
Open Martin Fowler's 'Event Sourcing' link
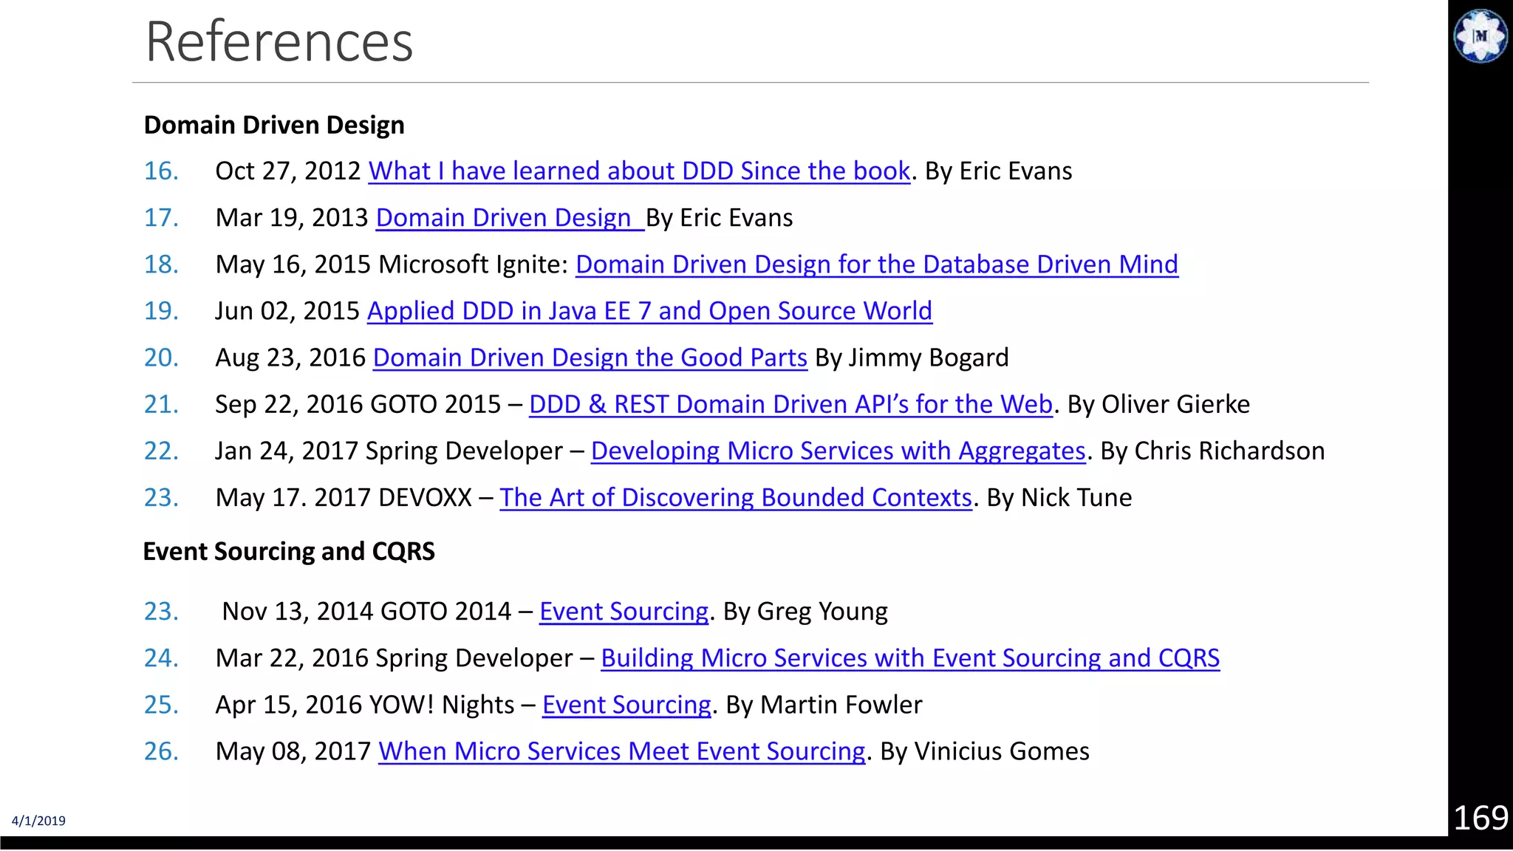(x=627, y=705)
